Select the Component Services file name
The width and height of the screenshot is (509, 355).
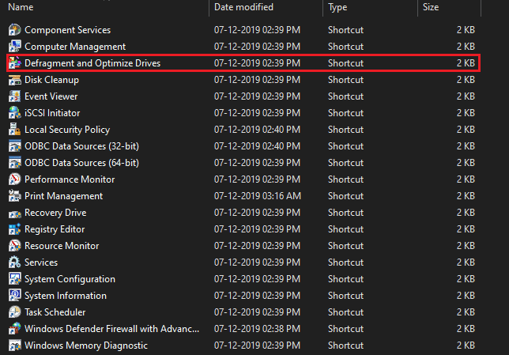coord(67,30)
